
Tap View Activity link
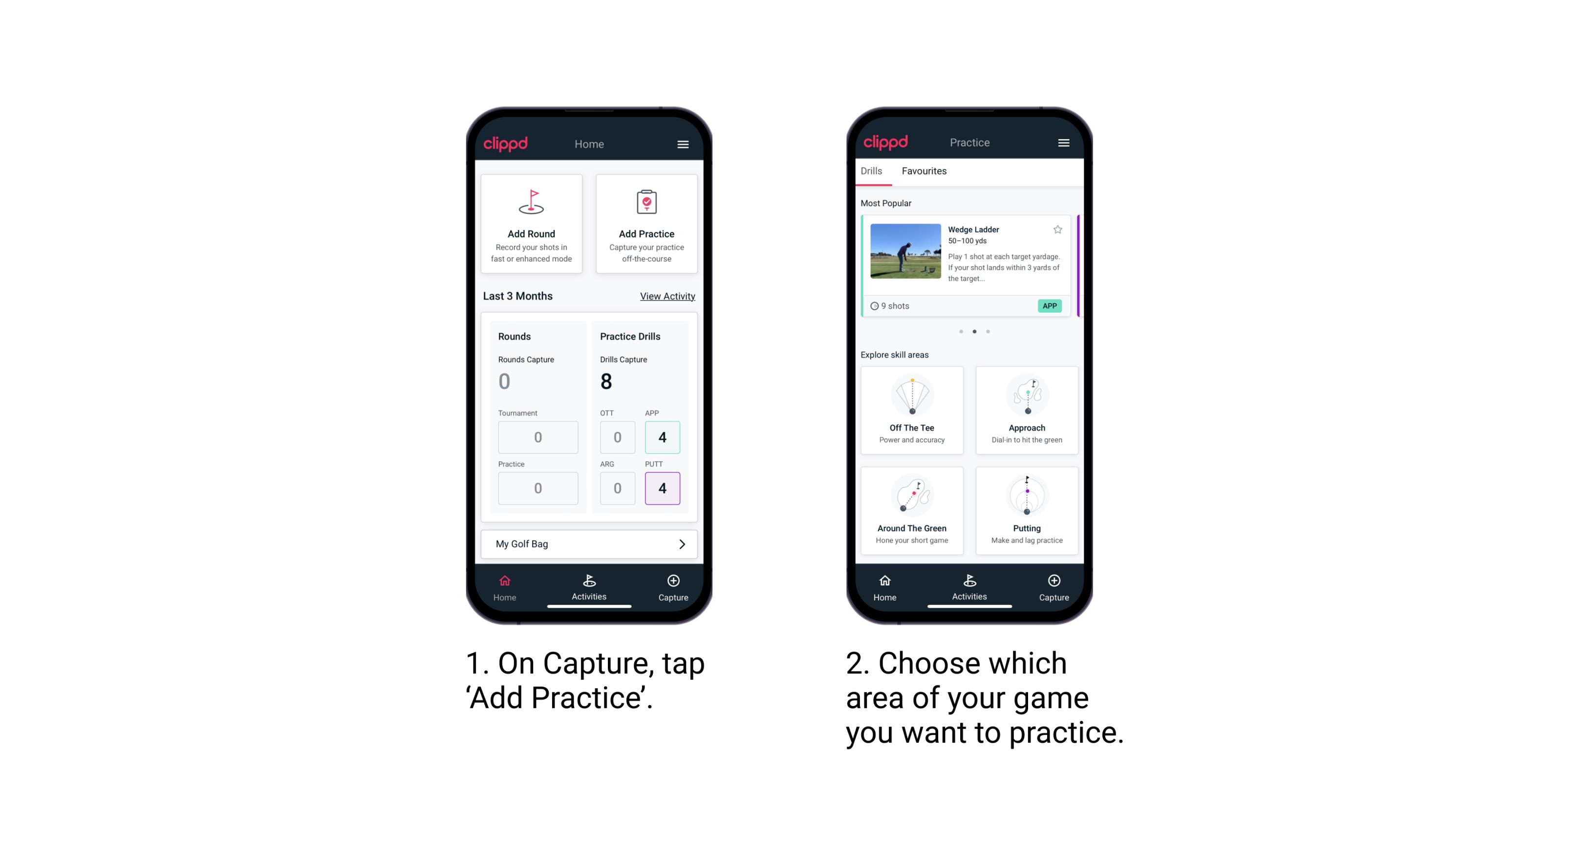667,296
